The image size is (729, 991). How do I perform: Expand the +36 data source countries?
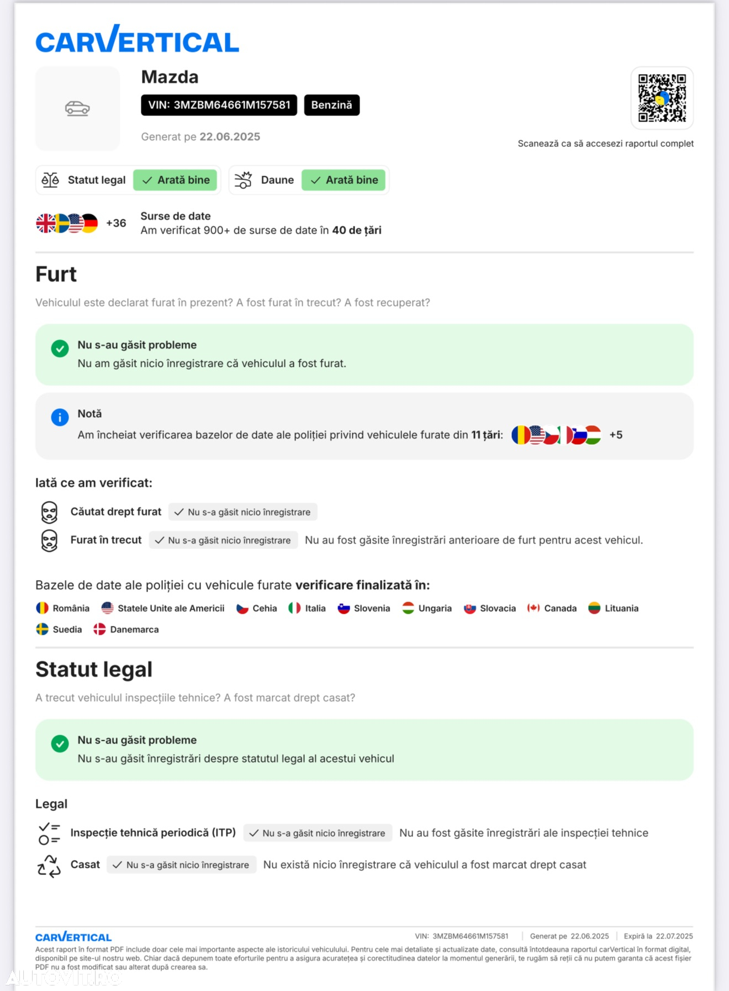tap(116, 223)
